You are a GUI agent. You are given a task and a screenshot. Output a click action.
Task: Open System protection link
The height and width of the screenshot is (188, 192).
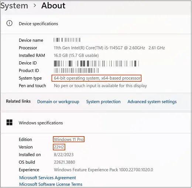tap(103, 102)
